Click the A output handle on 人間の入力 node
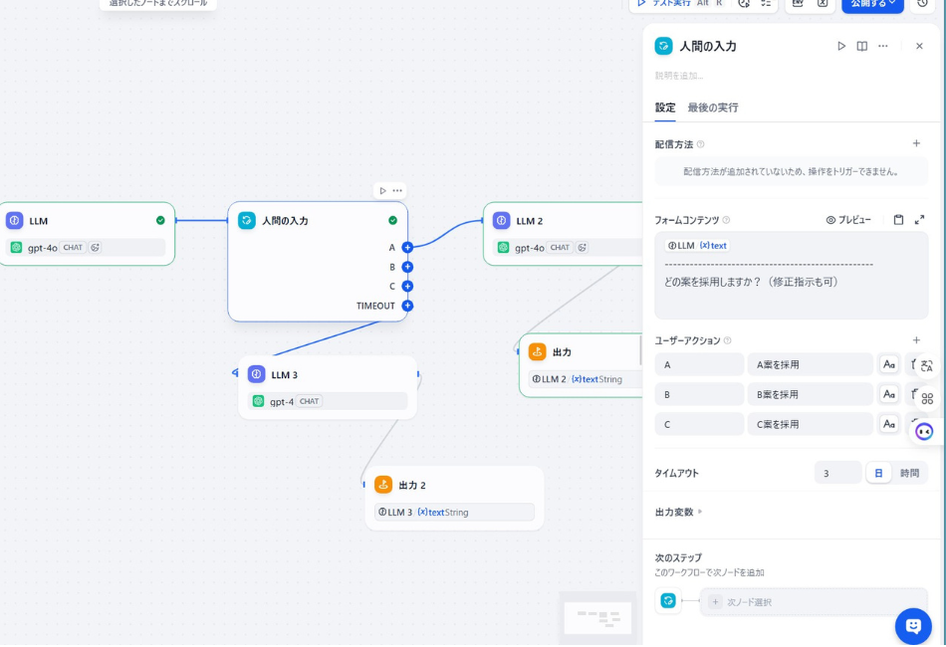 406,247
